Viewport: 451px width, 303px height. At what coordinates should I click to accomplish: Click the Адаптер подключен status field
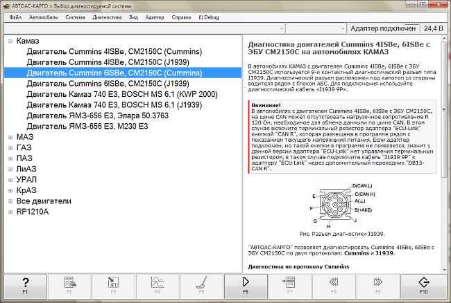click(383, 28)
